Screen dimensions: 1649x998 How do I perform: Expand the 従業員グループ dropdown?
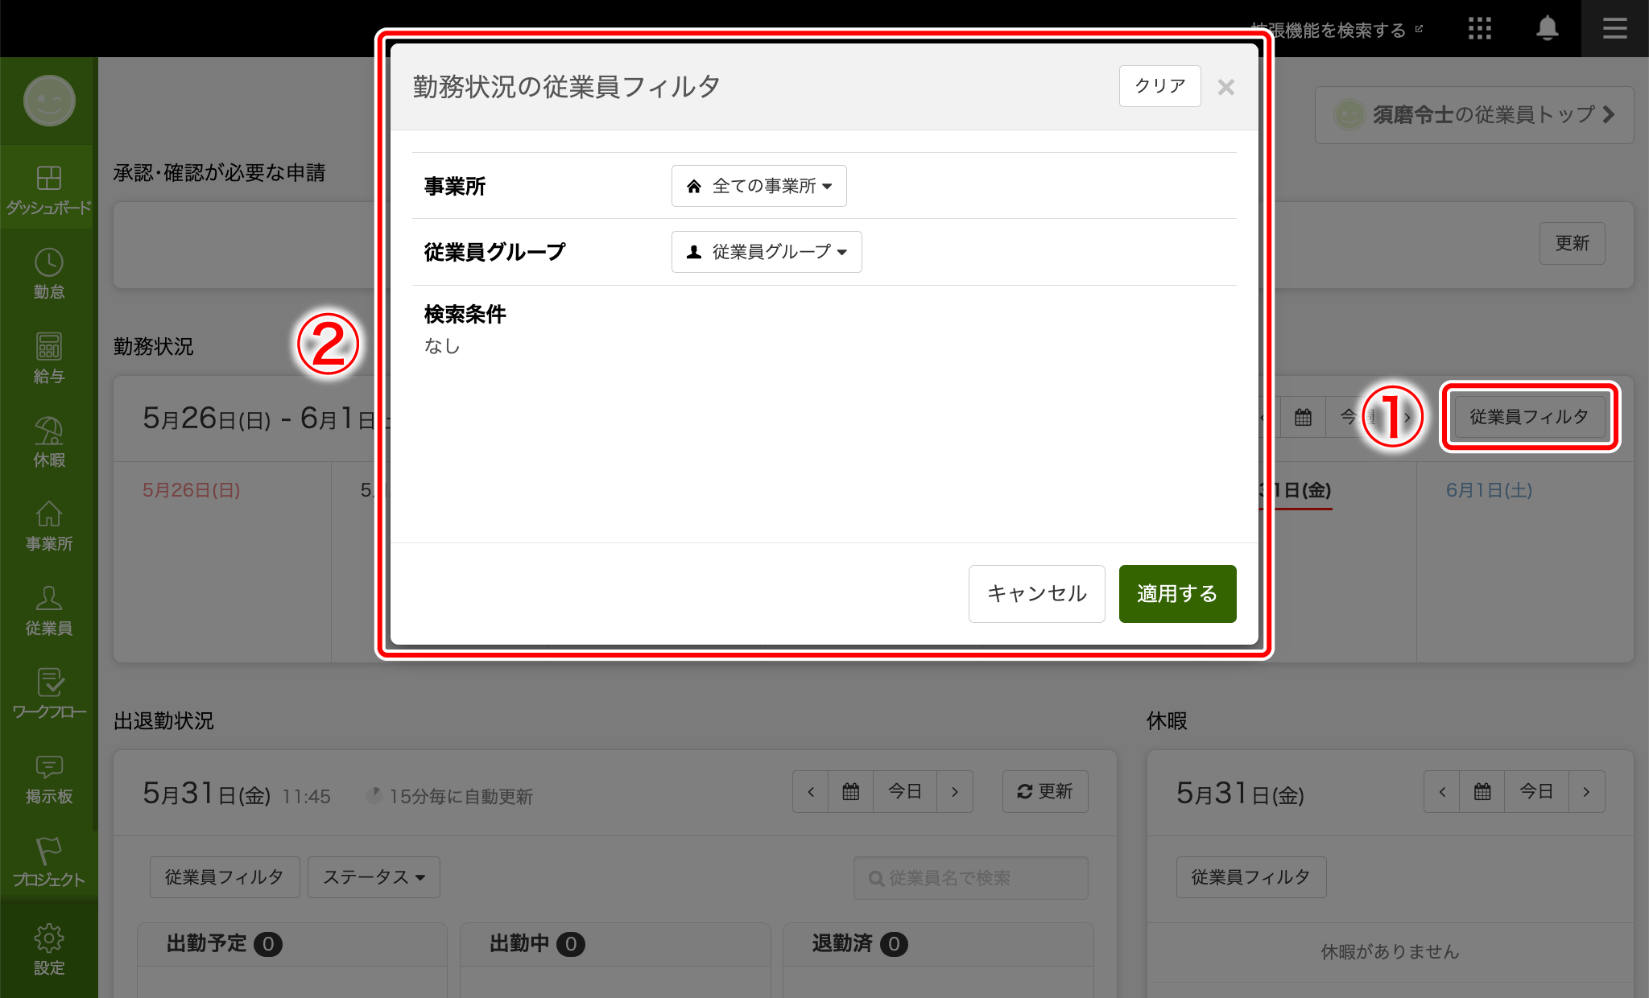pos(766,252)
